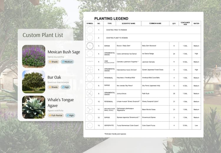This screenshot has width=221, height=153.
Task: Click the Path Rush plant symbol
Action: [90, 94]
